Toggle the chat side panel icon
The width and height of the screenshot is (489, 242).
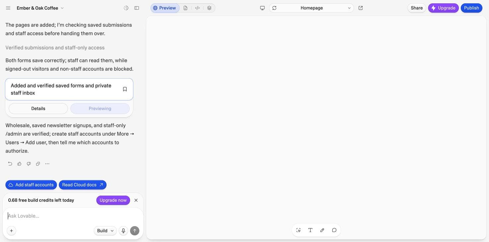click(x=137, y=8)
